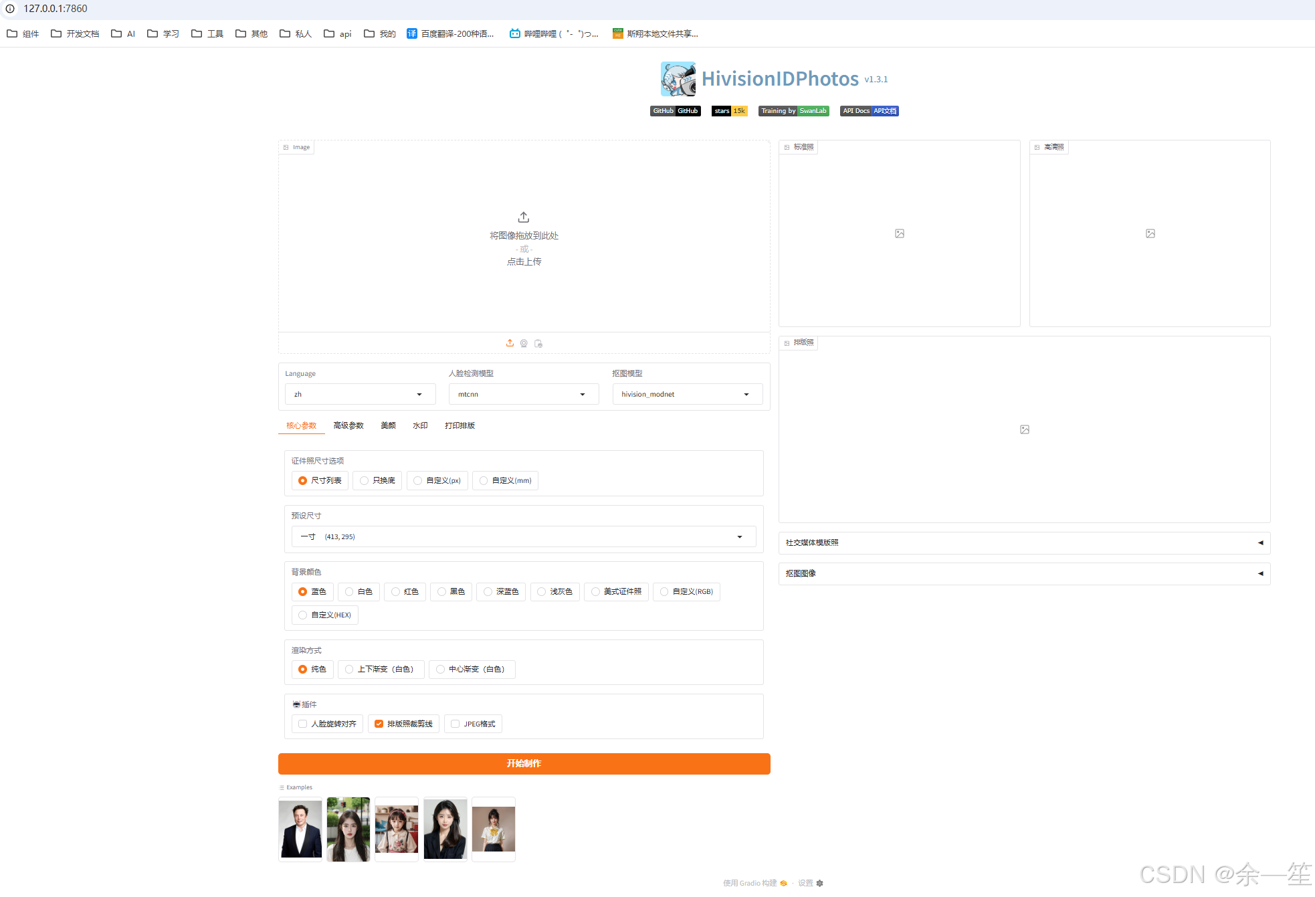This screenshot has width=1315, height=897.
Task: Toggle the JPEG format checkbox
Action: tap(456, 724)
